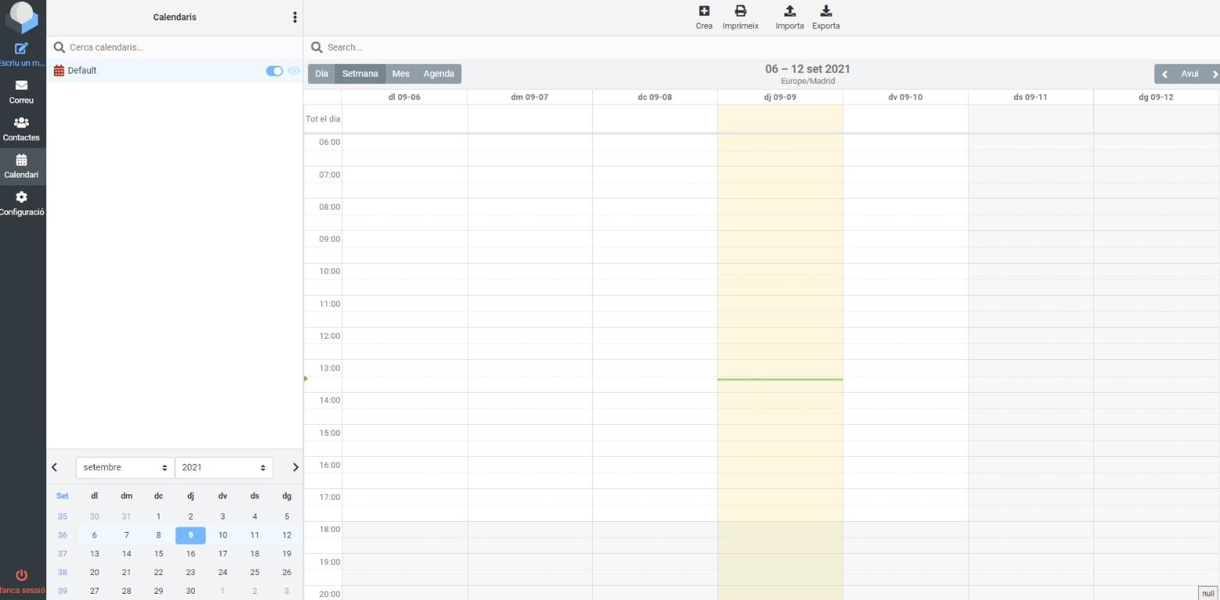1220x600 pixels.
Task: Open the Calendaris three-dot options menu
Action: (295, 17)
